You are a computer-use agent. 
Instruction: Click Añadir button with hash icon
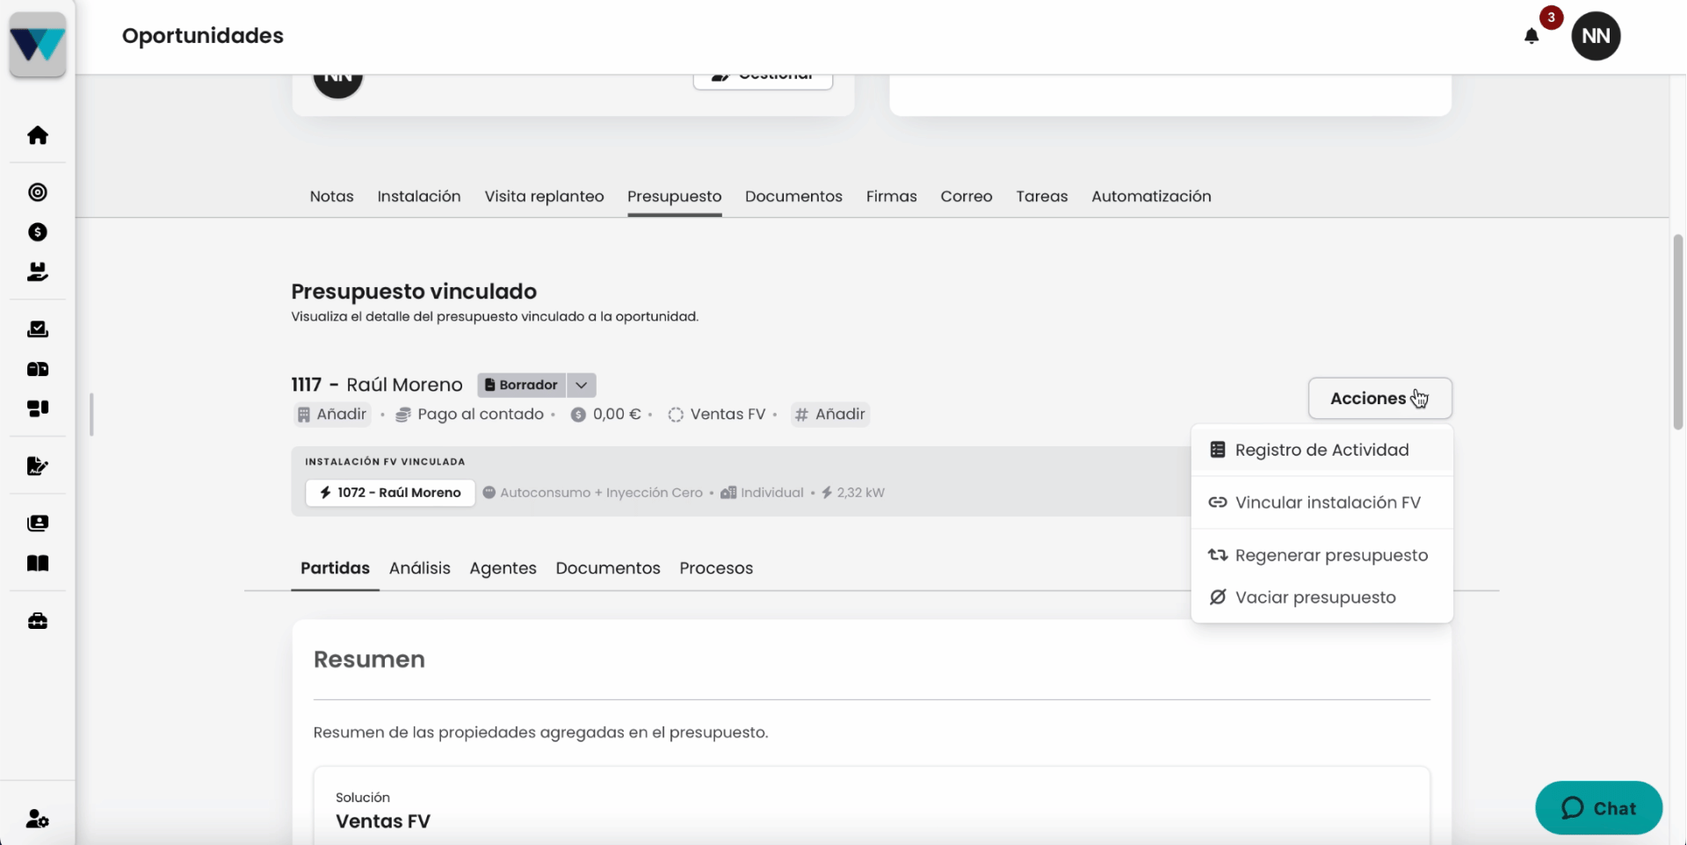830,415
